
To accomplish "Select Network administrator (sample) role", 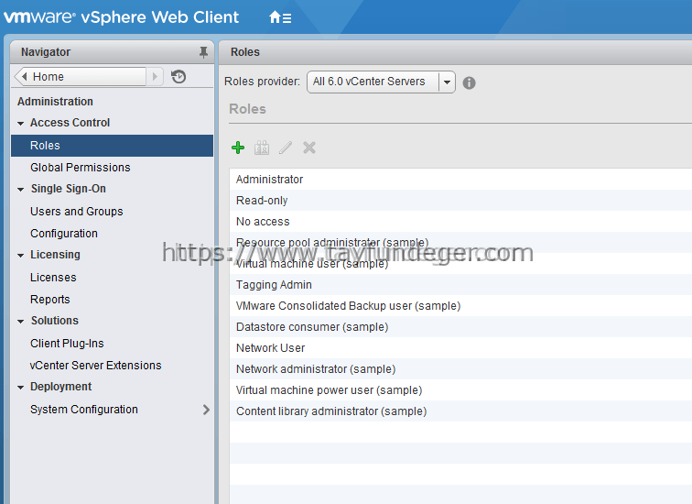I will (x=460, y=369).
